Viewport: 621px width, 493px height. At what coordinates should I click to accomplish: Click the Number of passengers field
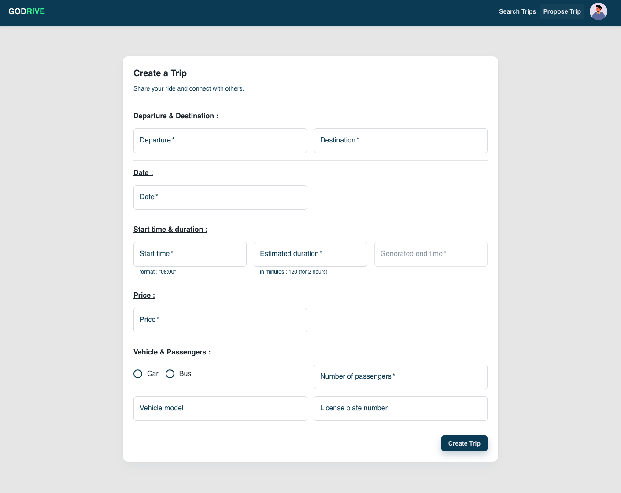pos(400,377)
